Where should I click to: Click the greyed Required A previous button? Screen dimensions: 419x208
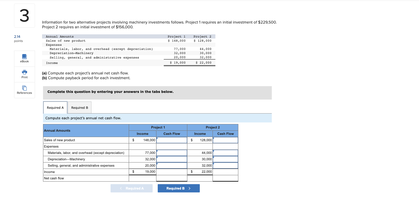point(132,188)
